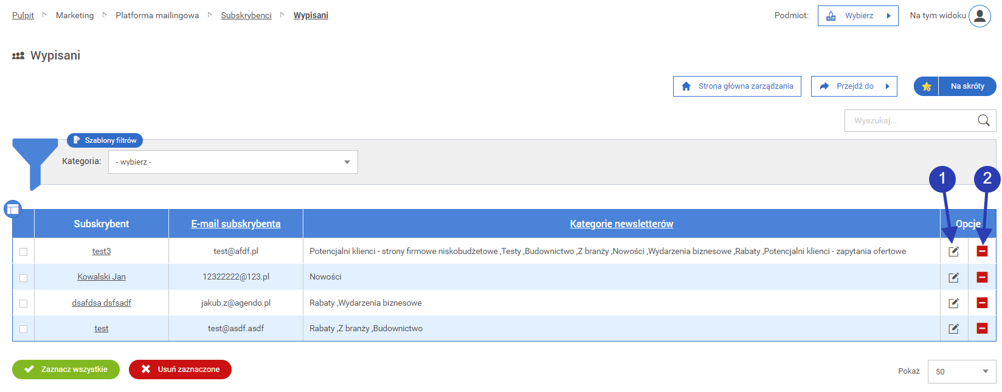Image resolution: width=1002 pixels, height=392 pixels.
Task: Click edit icon for dsafdsa dsfsadf row
Action: pos(953,303)
